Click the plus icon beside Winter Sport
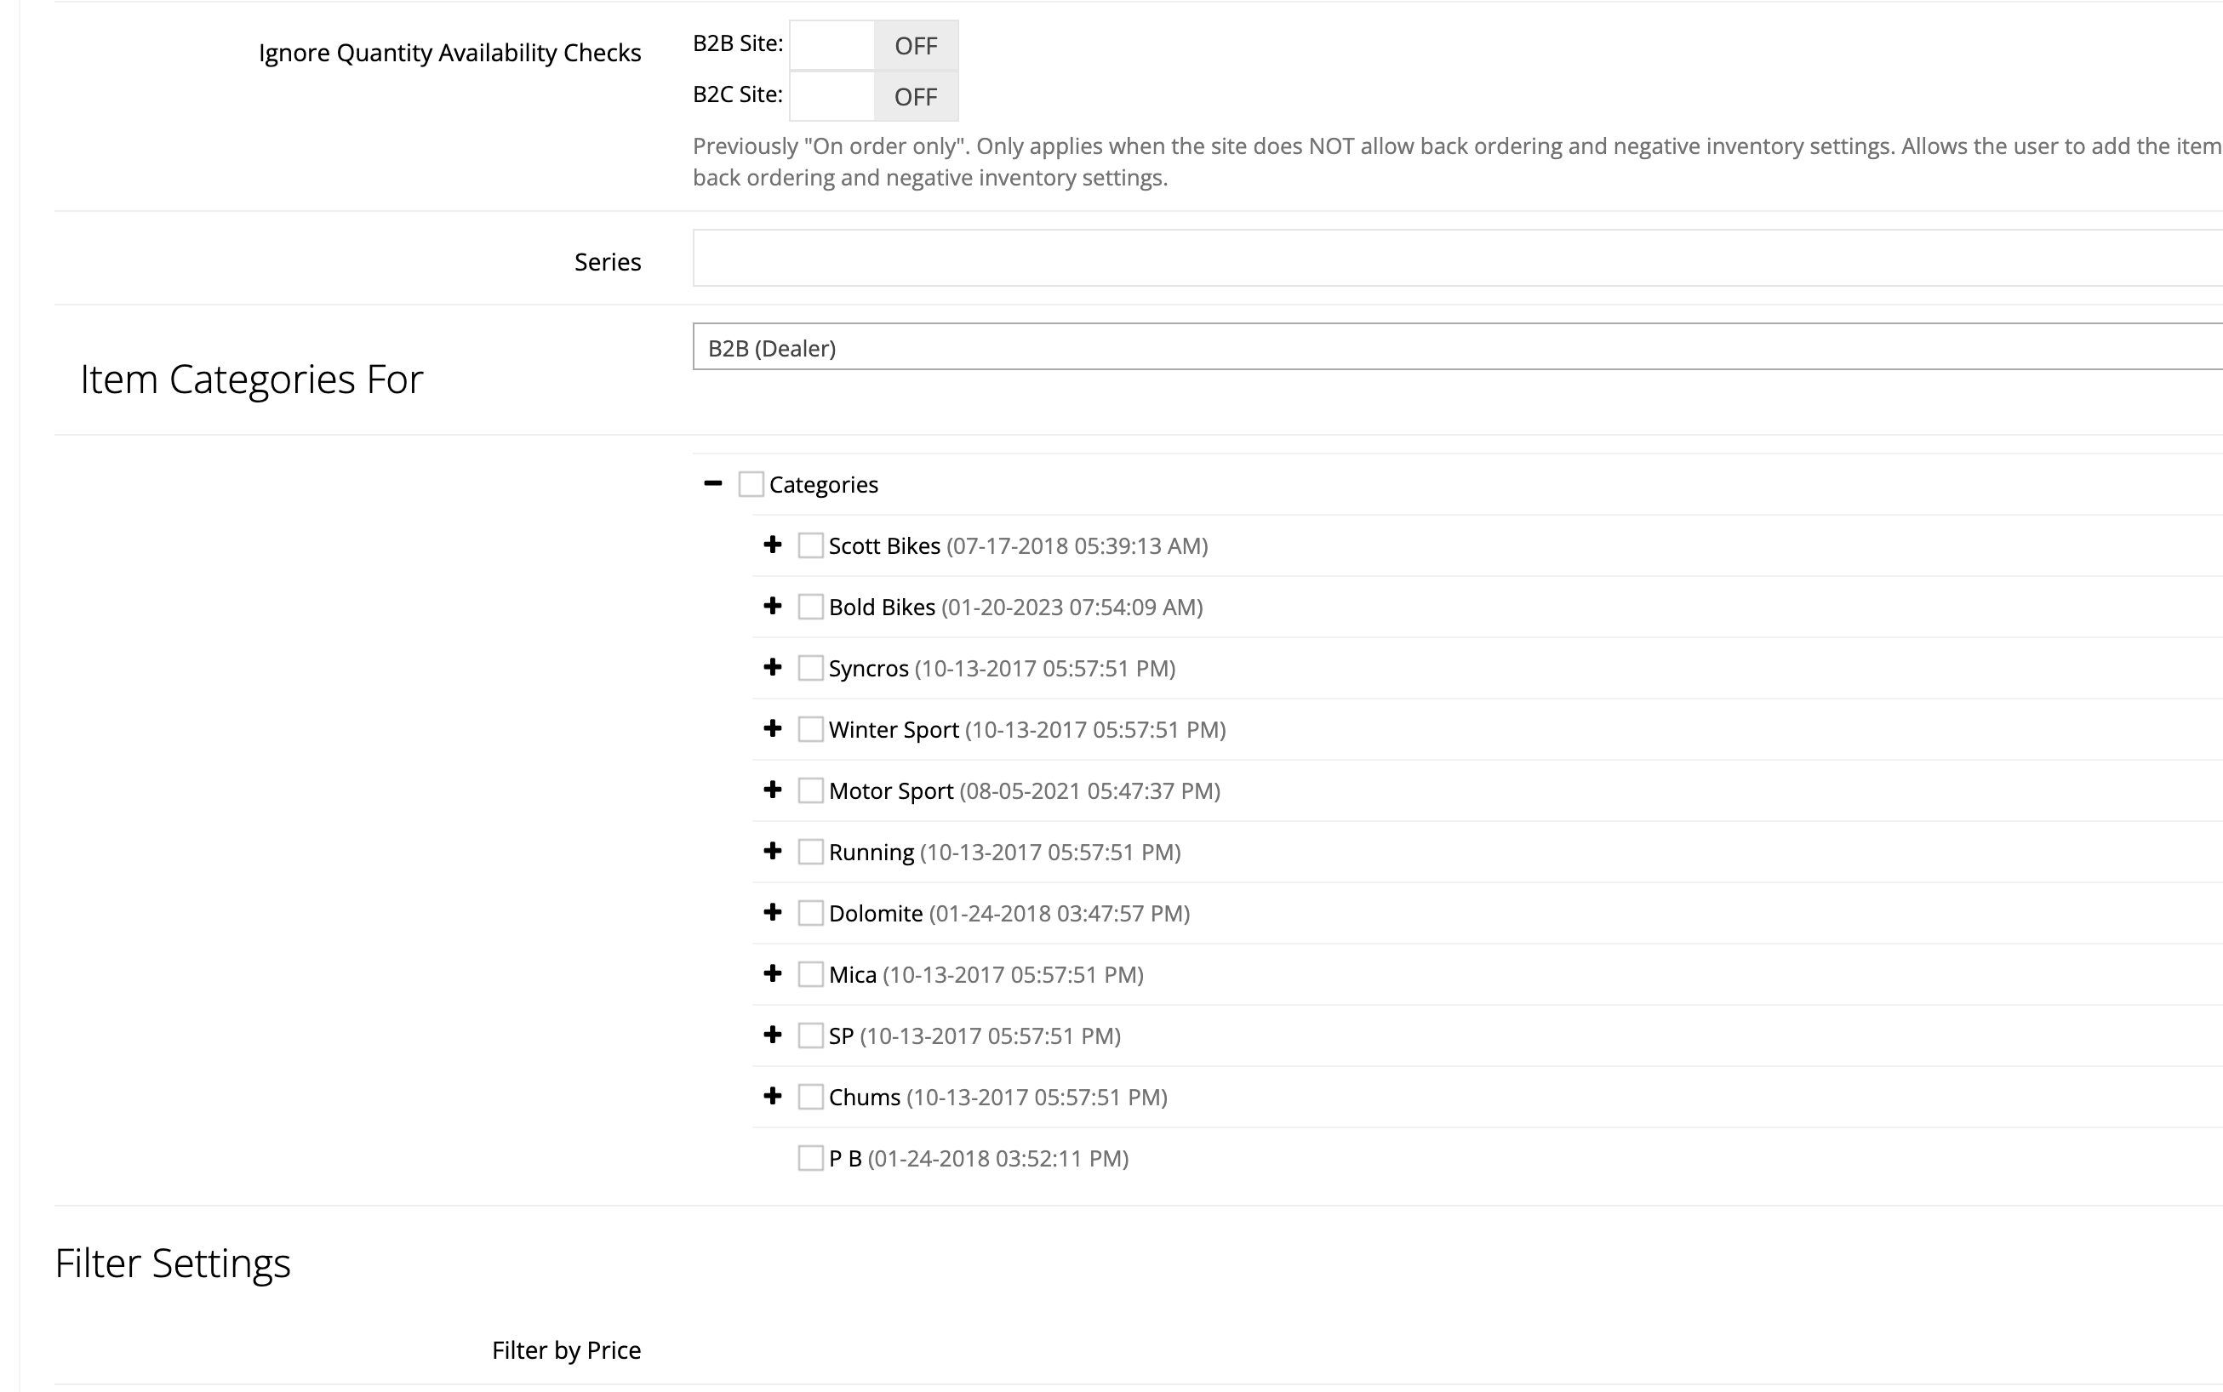 (x=773, y=729)
